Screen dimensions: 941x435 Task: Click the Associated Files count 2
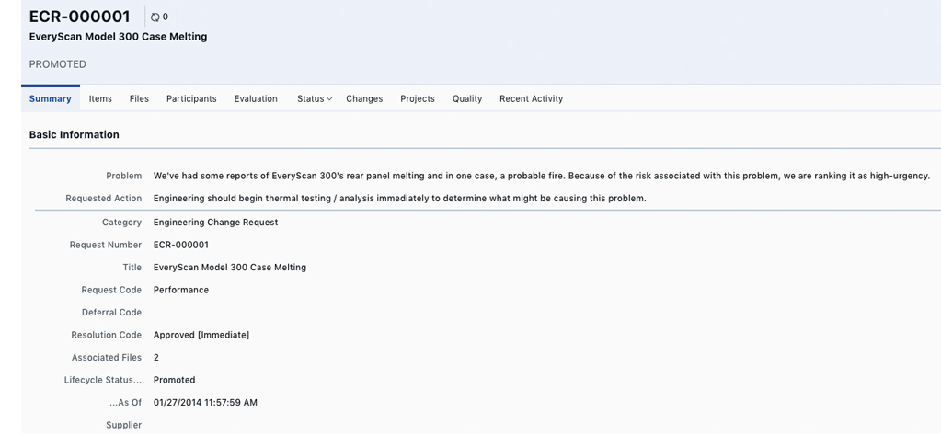point(156,357)
